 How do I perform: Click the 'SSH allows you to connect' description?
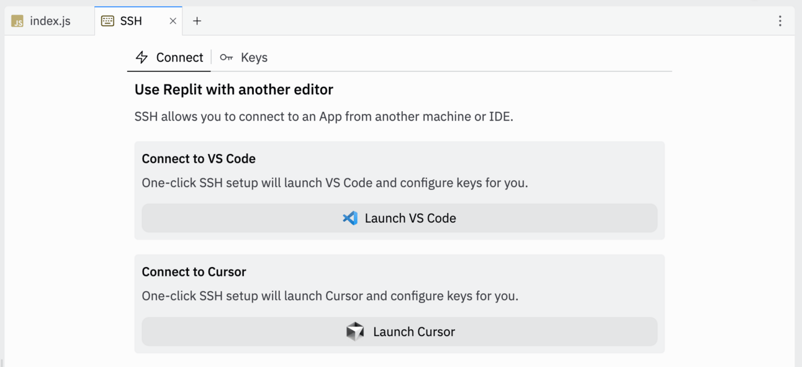click(324, 116)
